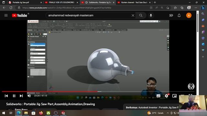
Task: Switch to Konten channel YouTube Studio tab
Action: point(134,2)
